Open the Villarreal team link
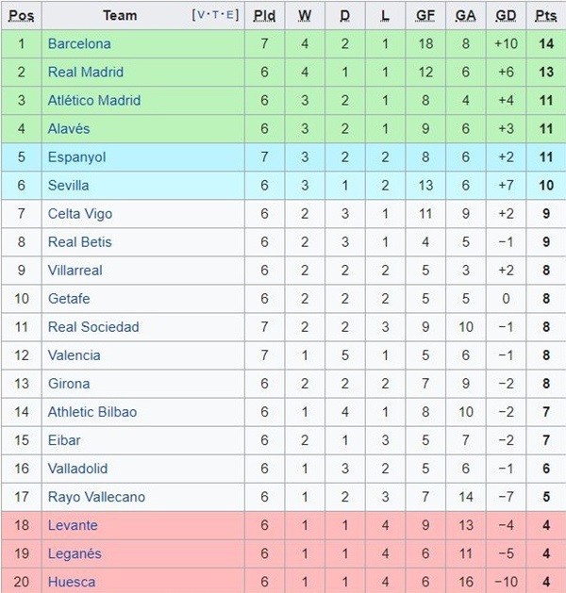 [x=75, y=270]
